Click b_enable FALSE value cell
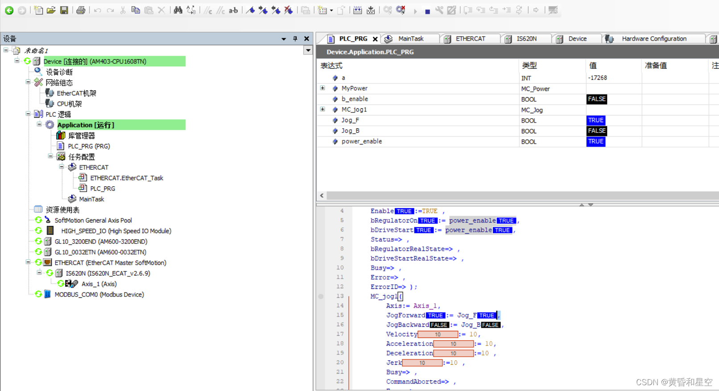Screen dimensions: 719x391 tap(596, 99)
